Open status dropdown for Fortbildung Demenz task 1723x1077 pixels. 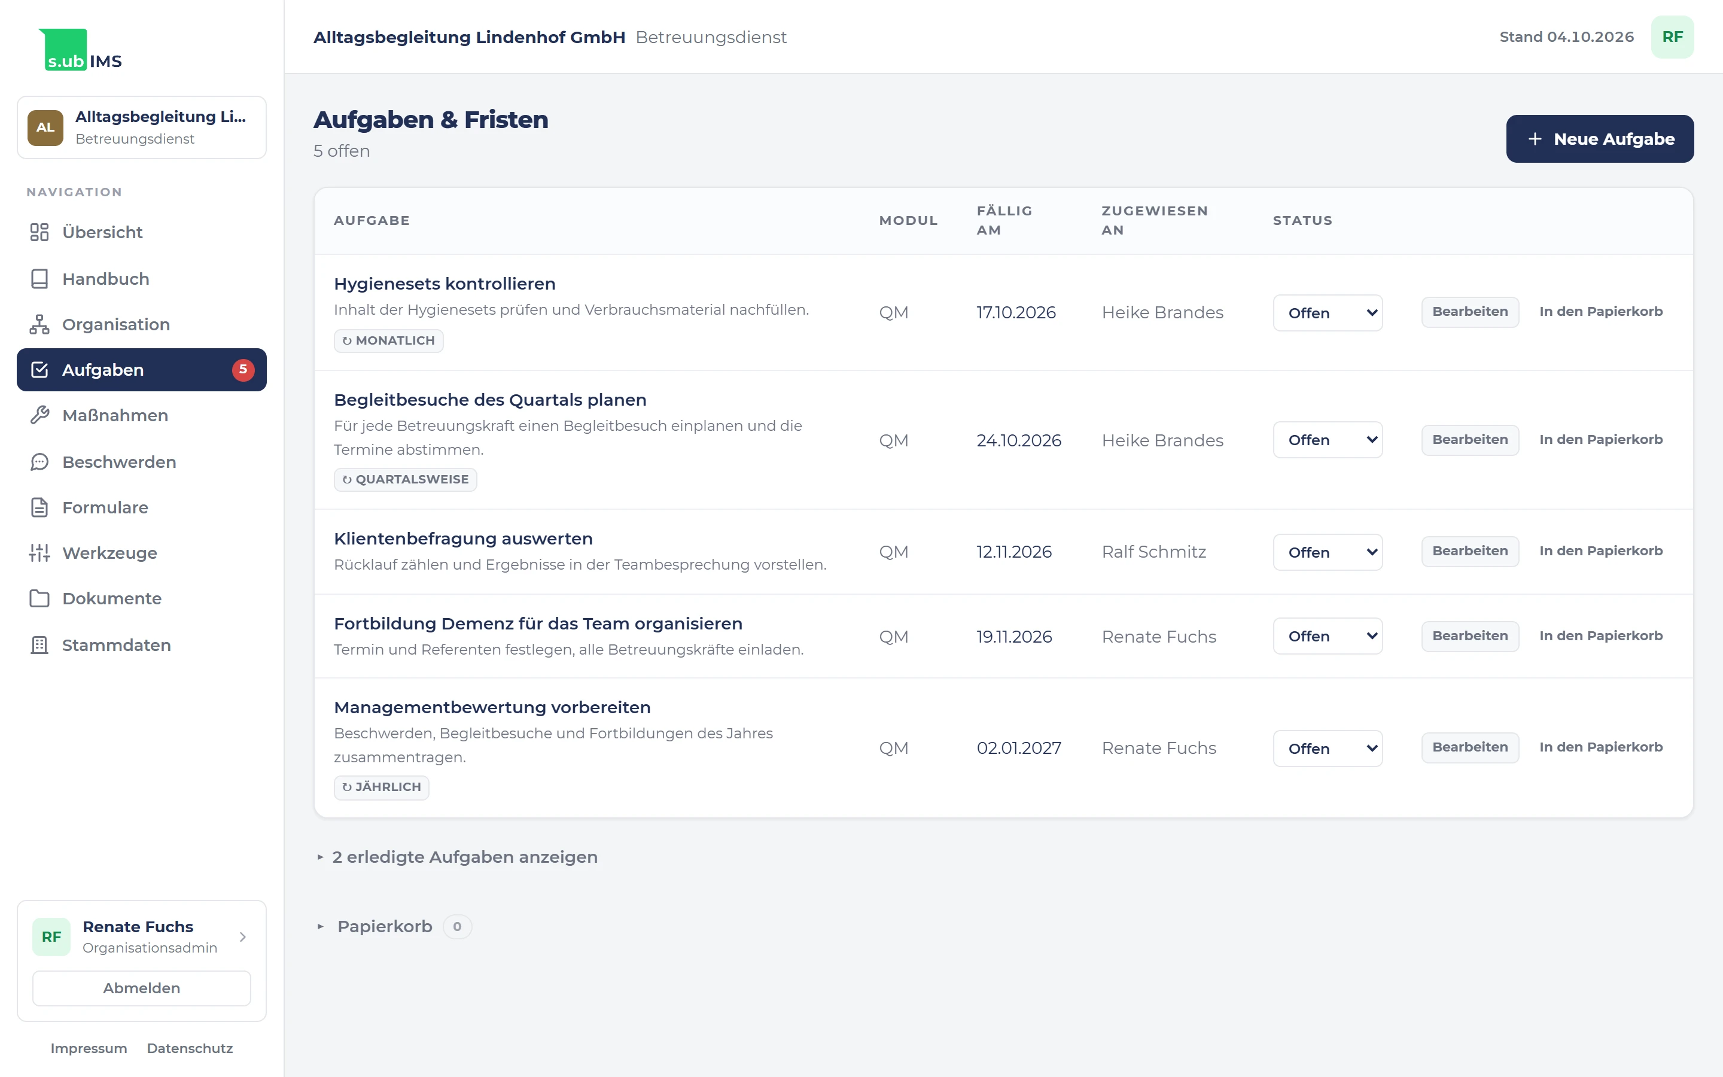click(1328, 636)
